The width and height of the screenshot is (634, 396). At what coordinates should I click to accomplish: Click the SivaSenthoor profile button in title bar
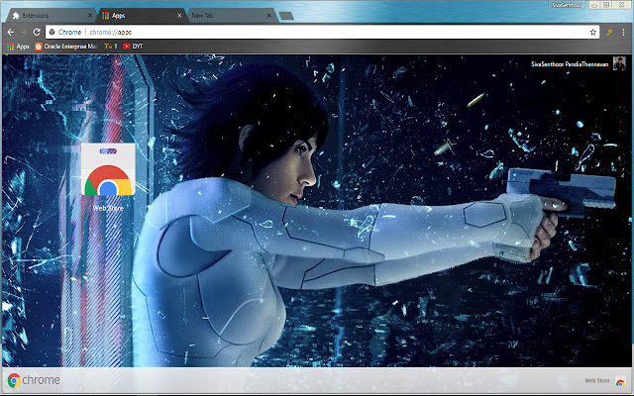point(568,5)
